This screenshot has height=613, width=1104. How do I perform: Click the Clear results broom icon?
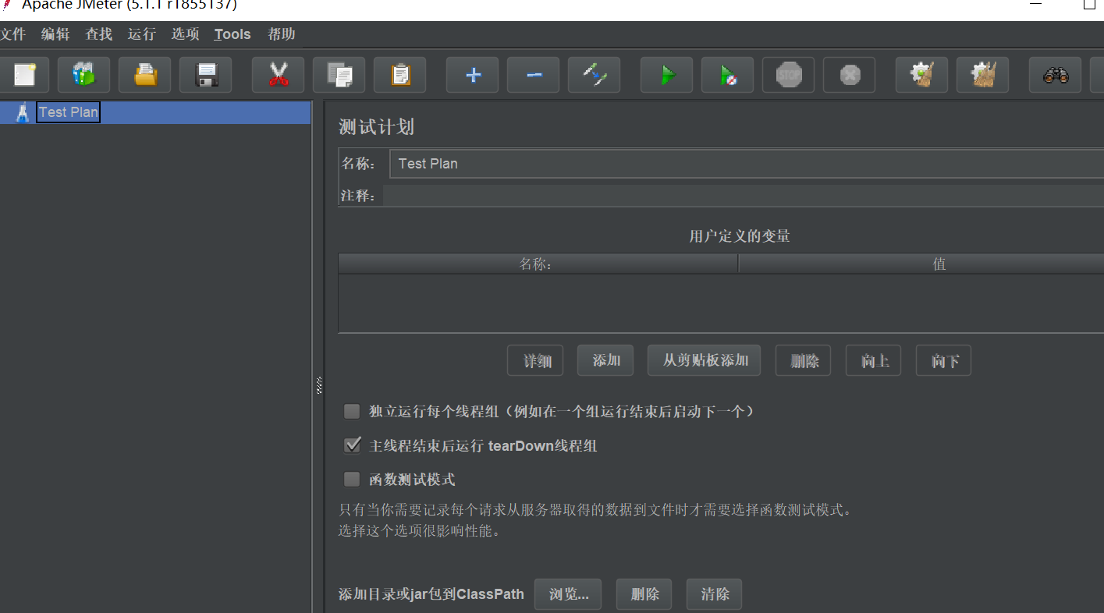click(x=922, y=75)
